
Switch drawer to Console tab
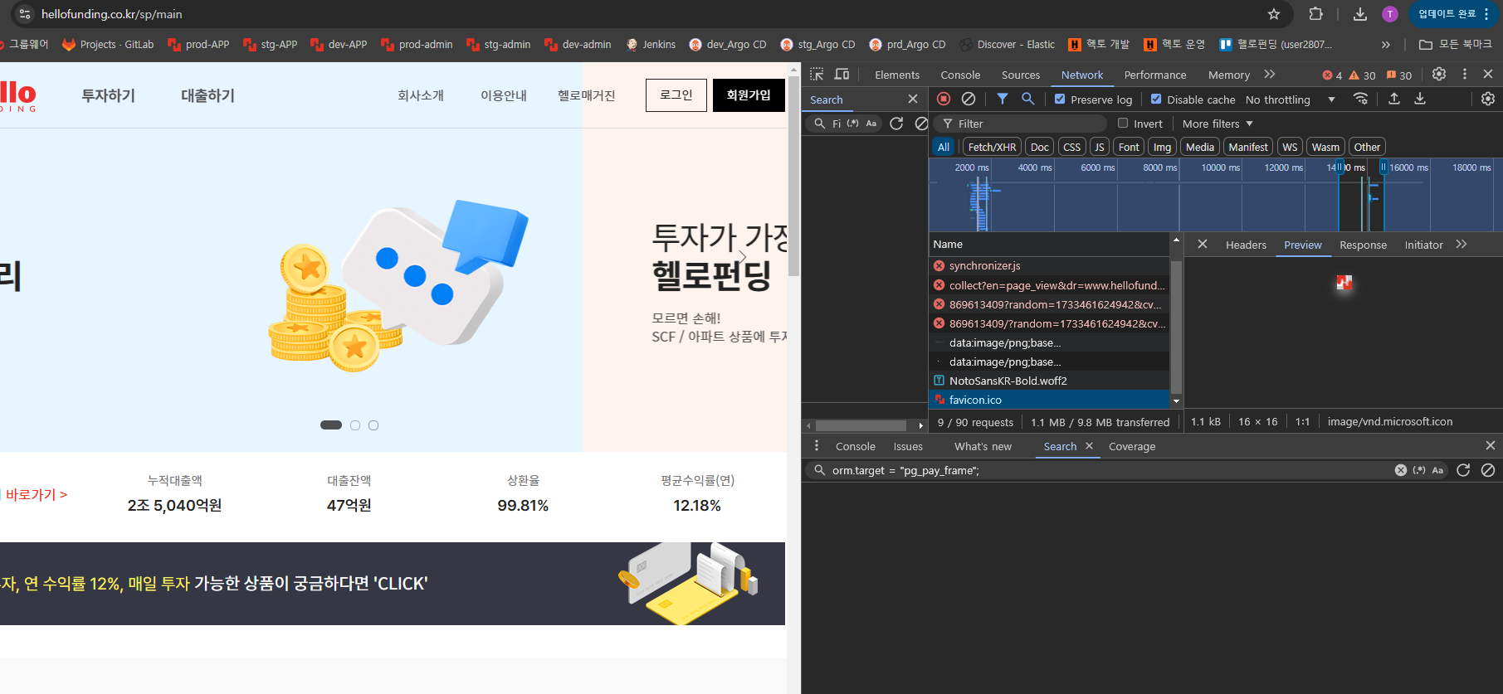855,446
